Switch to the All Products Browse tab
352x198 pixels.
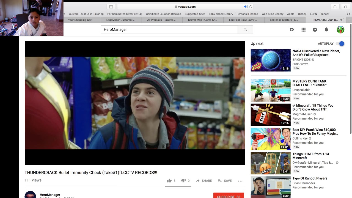(x=161, y=20)
